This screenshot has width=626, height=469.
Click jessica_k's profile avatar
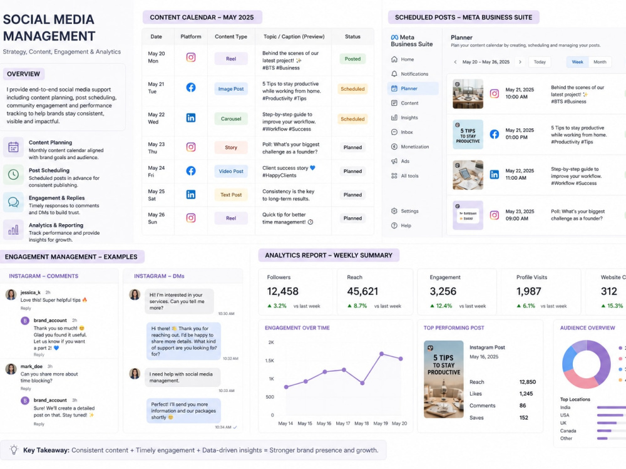(11, 295)
